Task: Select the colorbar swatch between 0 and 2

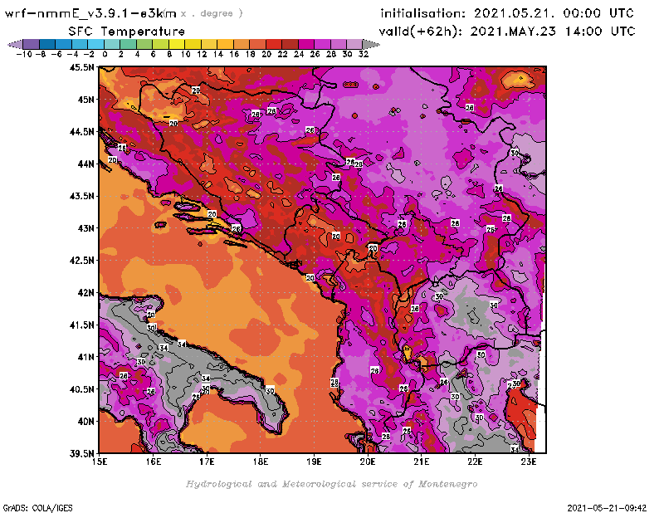Action: click(112, 44)
